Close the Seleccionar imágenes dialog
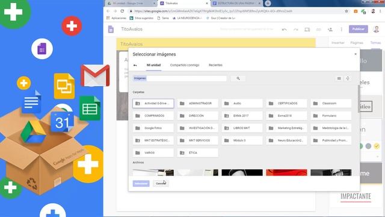385x217 pixels. pos(356,54)
